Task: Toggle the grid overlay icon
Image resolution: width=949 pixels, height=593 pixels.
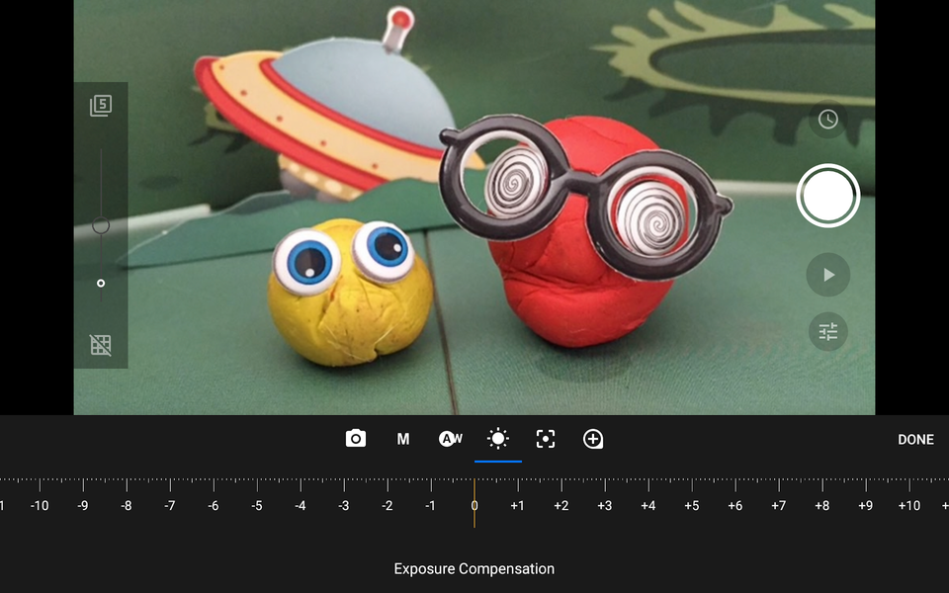Action: (x=101, y=345)
